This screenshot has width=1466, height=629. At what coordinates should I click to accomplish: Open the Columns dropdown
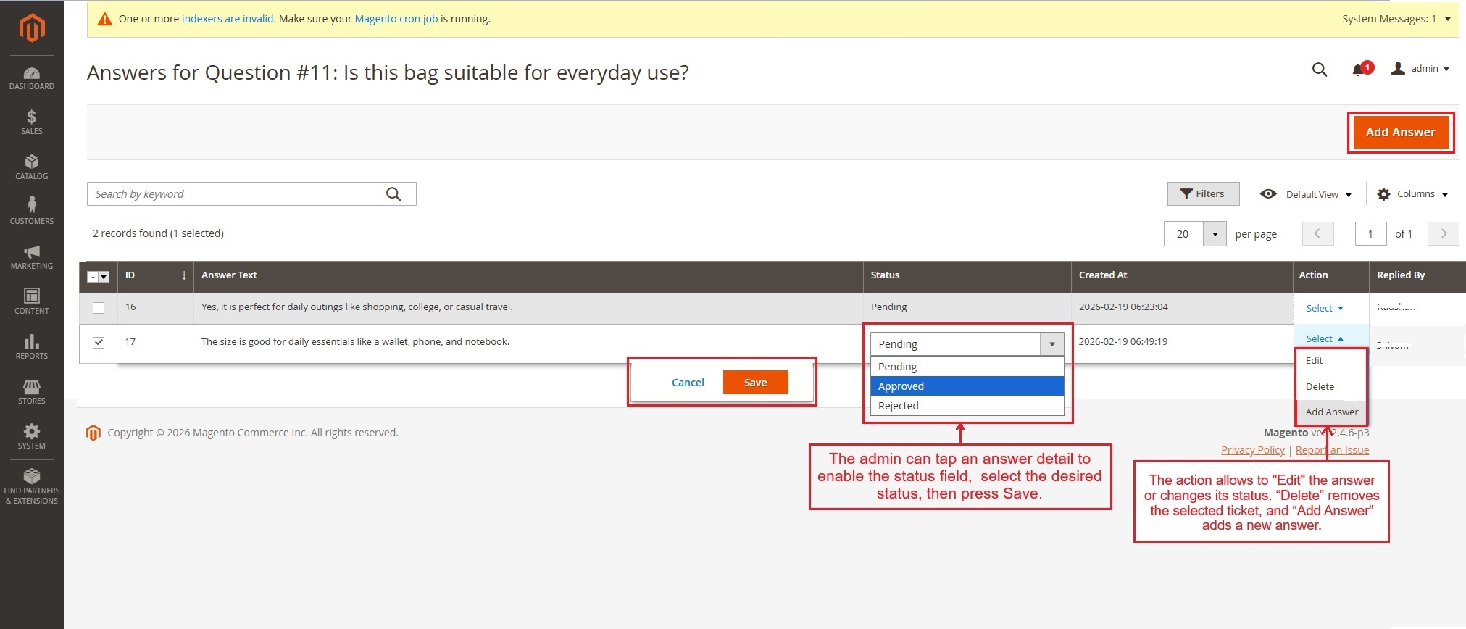click(x=1412, y=194)
